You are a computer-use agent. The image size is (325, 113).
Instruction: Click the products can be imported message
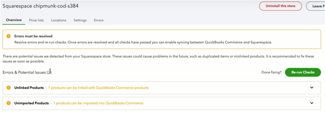(98, 103)
